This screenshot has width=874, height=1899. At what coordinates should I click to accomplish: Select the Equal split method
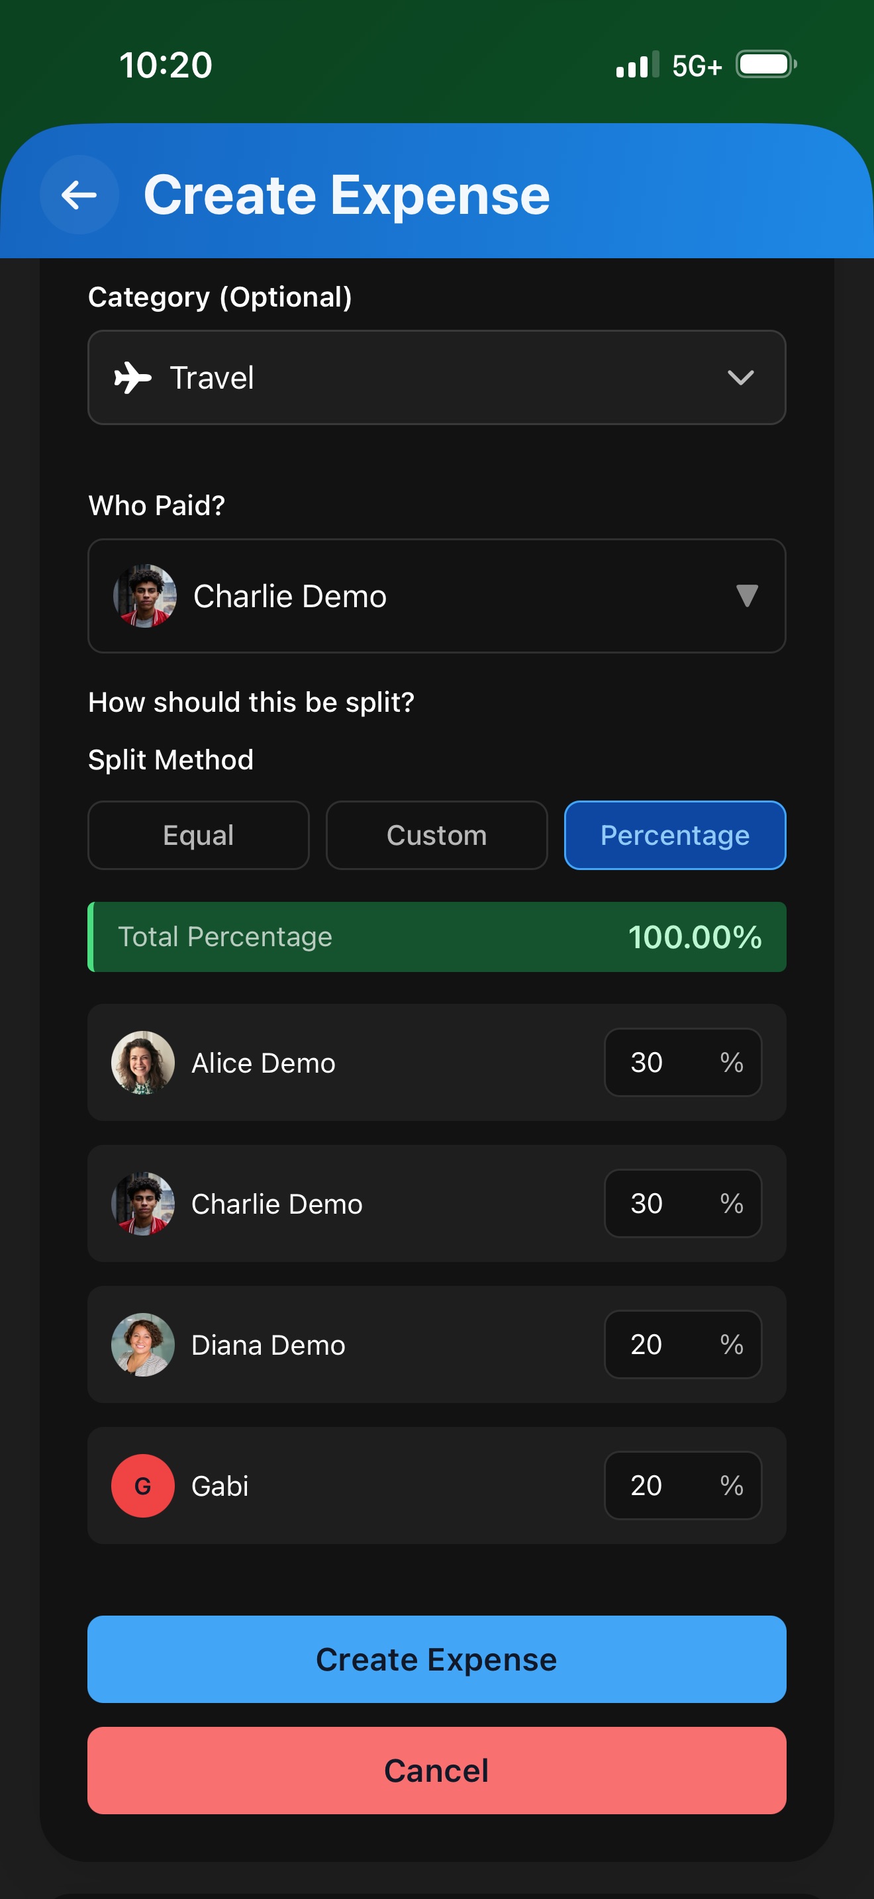[198, 835]
